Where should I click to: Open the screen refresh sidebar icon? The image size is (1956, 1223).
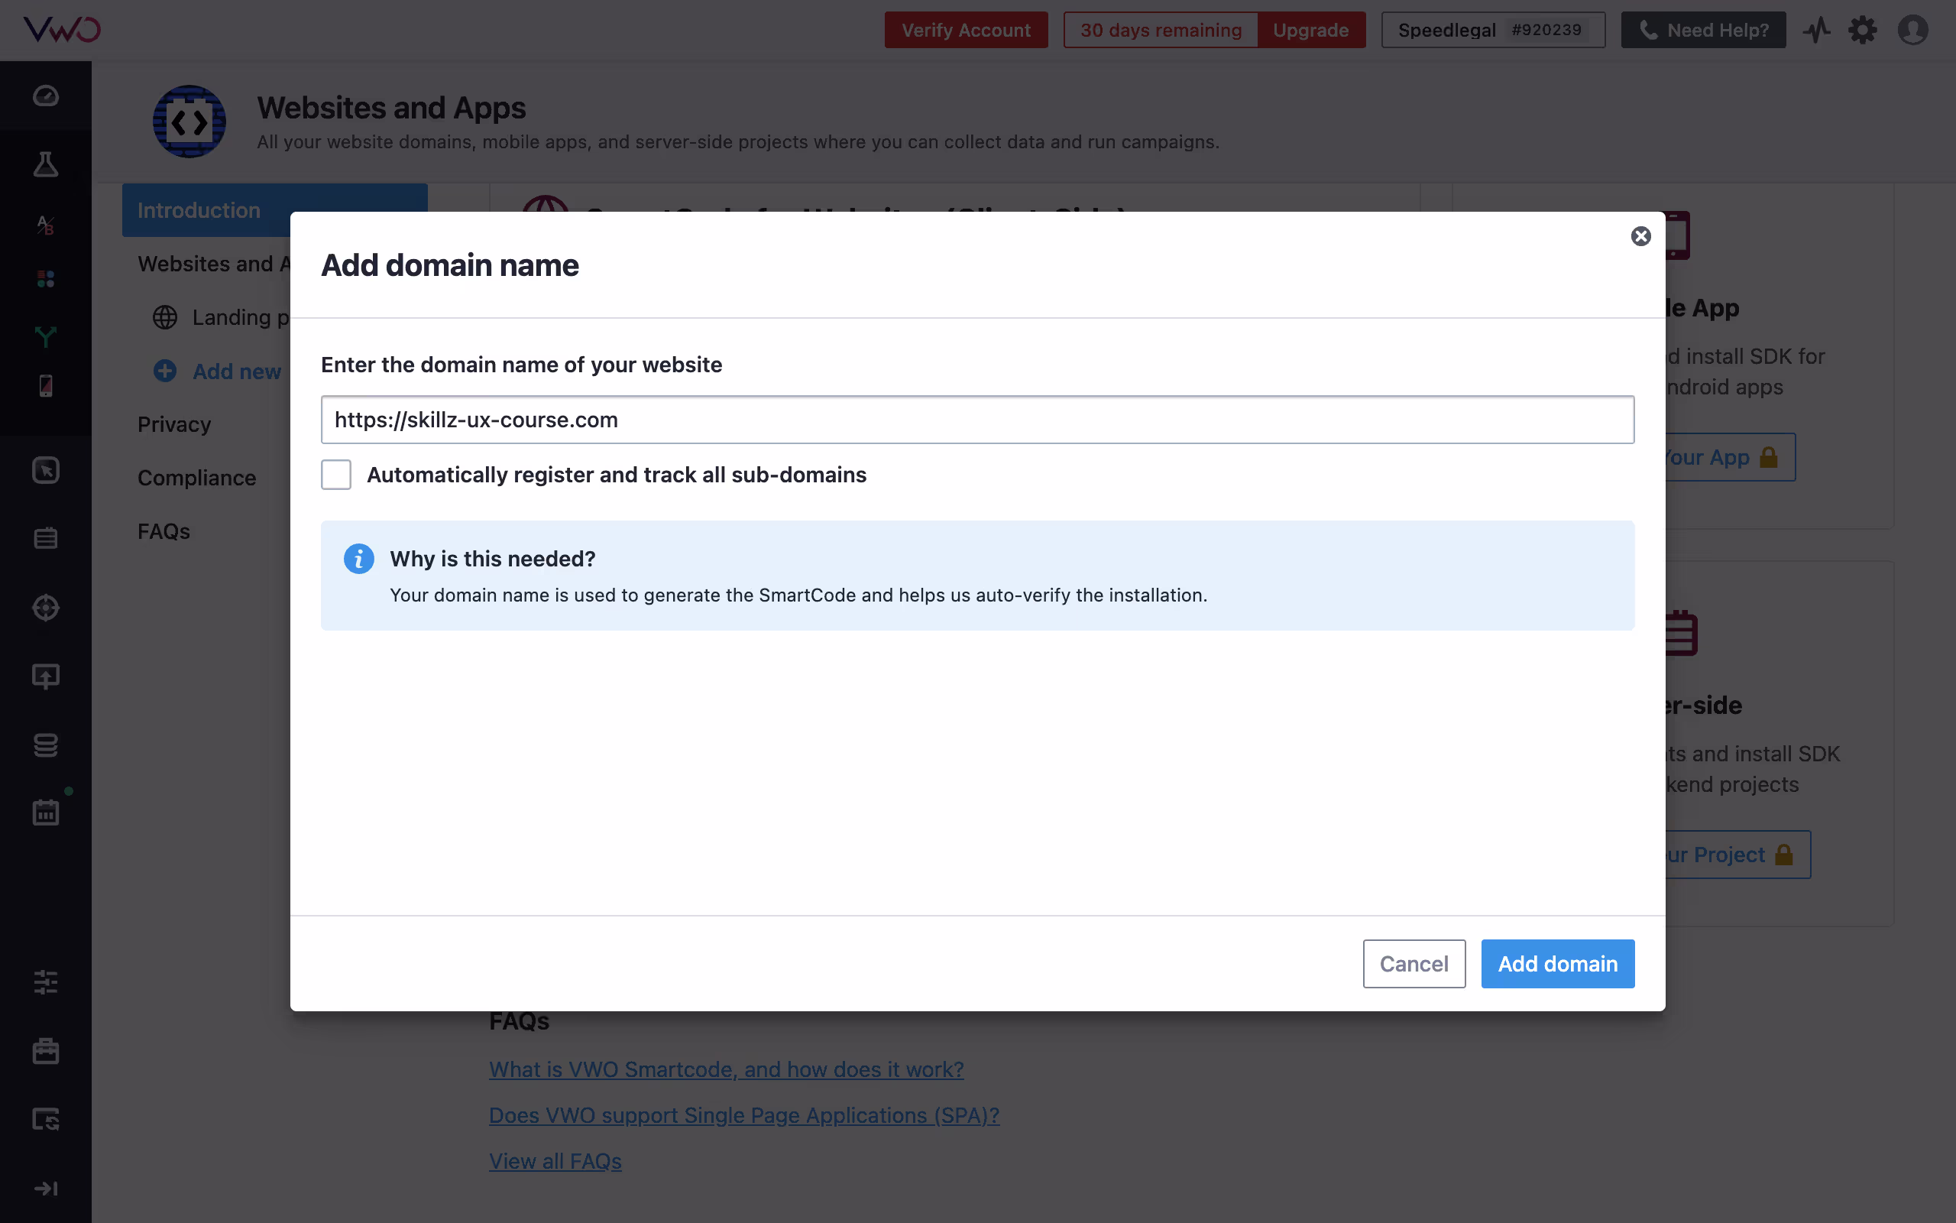pyautogui.click(x=45, y=1120)
